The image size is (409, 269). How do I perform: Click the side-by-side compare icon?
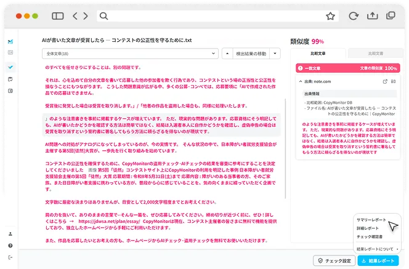tap(394, 82)
